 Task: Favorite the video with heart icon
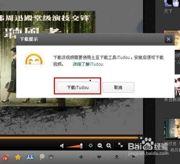click(99, 157)
